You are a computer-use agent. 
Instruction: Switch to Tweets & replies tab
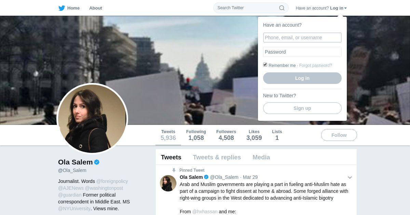point(217,157)
